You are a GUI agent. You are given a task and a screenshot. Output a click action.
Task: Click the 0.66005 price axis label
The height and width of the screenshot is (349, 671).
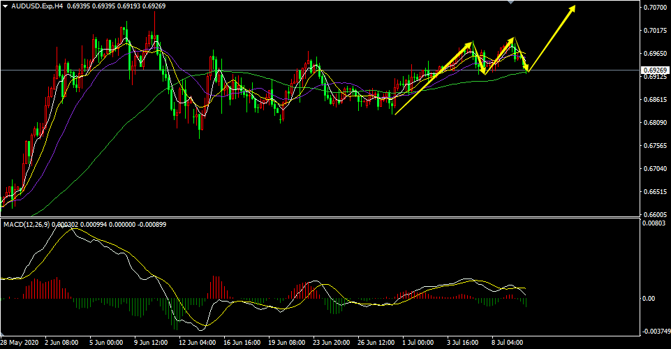[x=655, y=214]
